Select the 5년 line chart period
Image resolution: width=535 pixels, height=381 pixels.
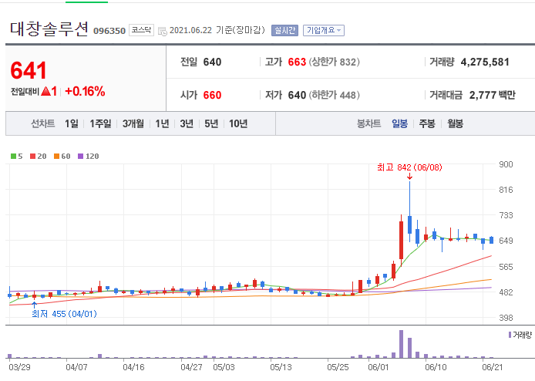(211, 123)
